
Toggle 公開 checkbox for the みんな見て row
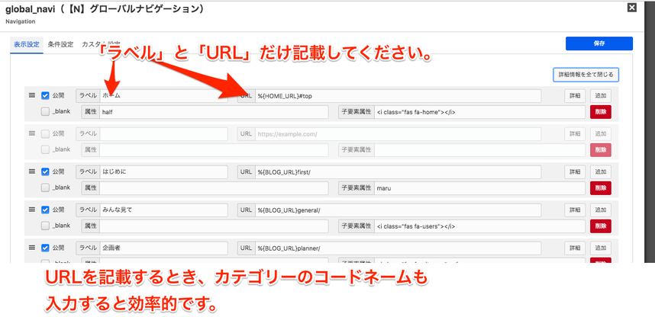coord(45,210)
